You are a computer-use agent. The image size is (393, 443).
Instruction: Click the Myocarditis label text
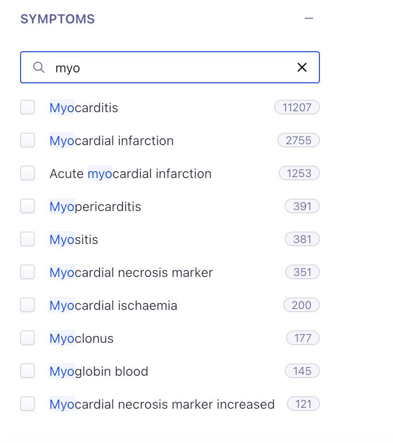pyautogui.click(x=84, y=108)
